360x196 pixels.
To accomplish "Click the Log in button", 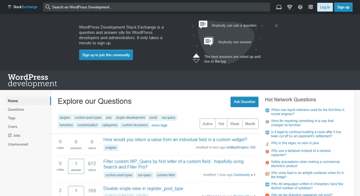I will pos(325,7).
